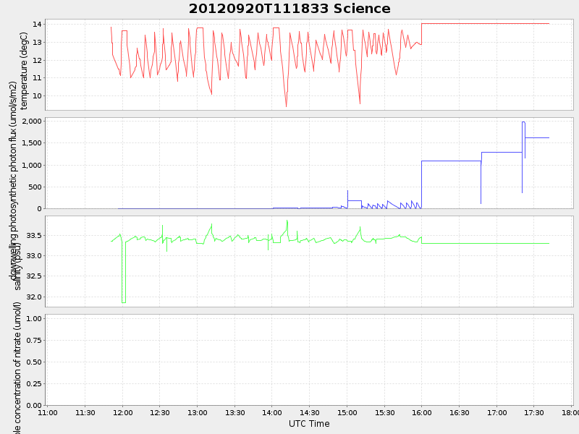Click the green salinity dip near 12:00

[x=124, y=302]
